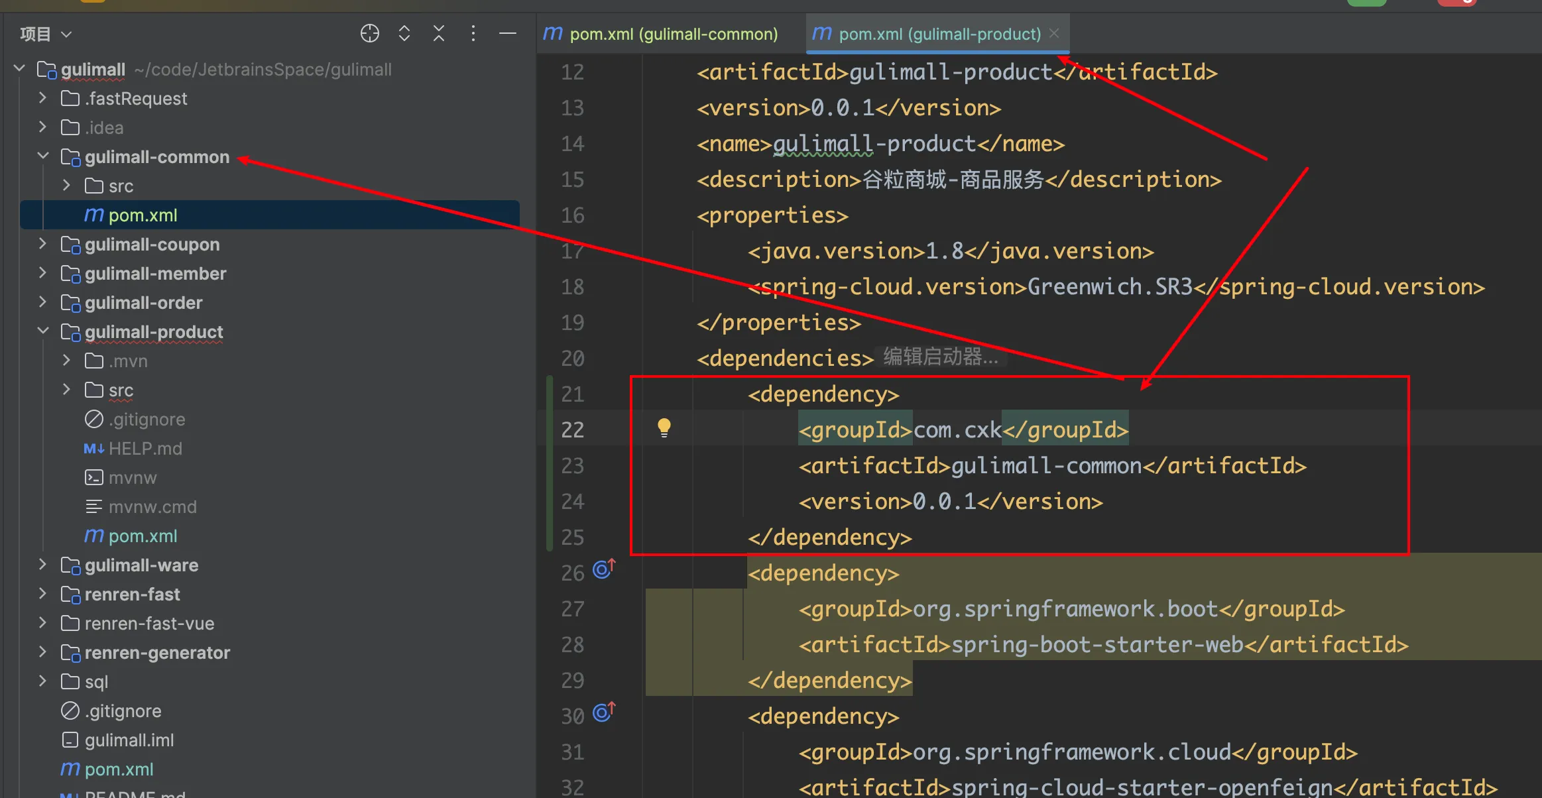
Task: Click the ignore icon of product .gitignore
Action: (x=94, y=419)
